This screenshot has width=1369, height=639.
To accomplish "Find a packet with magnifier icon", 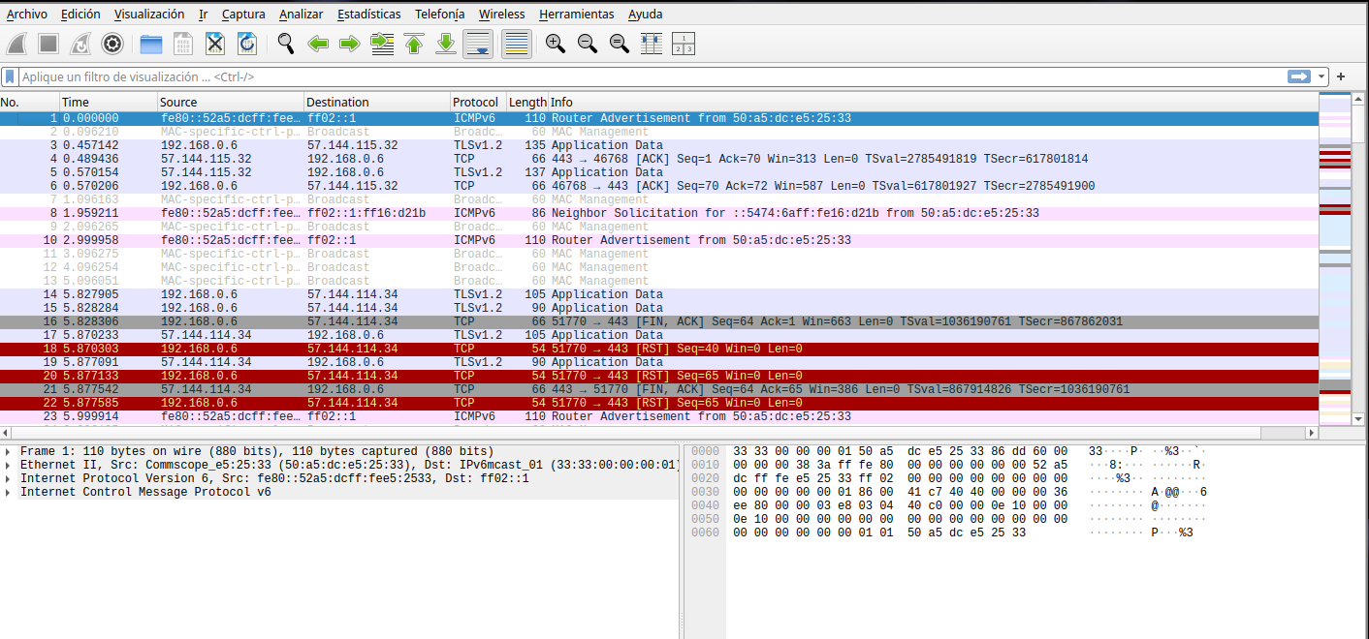I will 286,44.
